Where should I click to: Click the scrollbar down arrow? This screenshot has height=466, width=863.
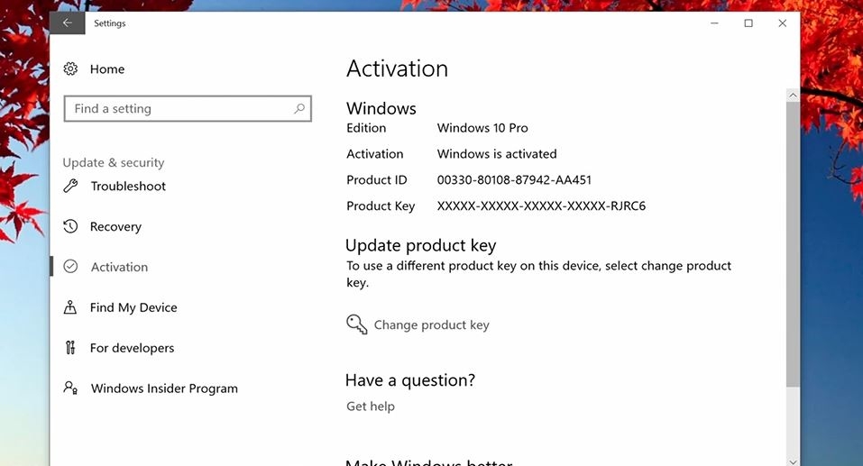click(793, 461)
